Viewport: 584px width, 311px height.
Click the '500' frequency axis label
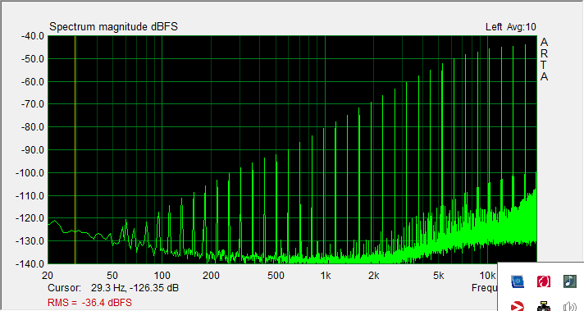click(x=276, y=276)
